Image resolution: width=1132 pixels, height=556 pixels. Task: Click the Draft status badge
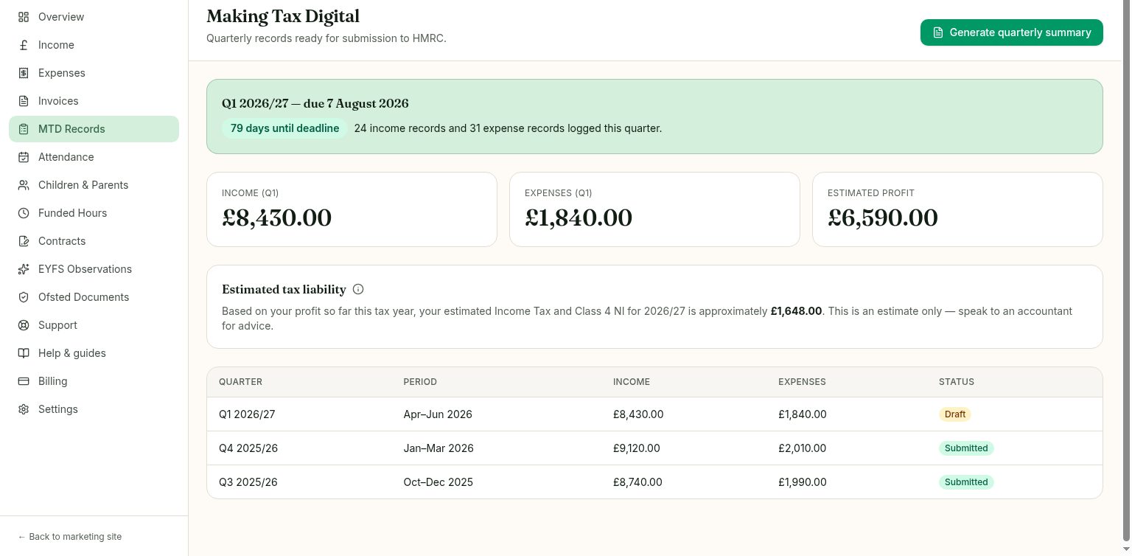point(954,414)
